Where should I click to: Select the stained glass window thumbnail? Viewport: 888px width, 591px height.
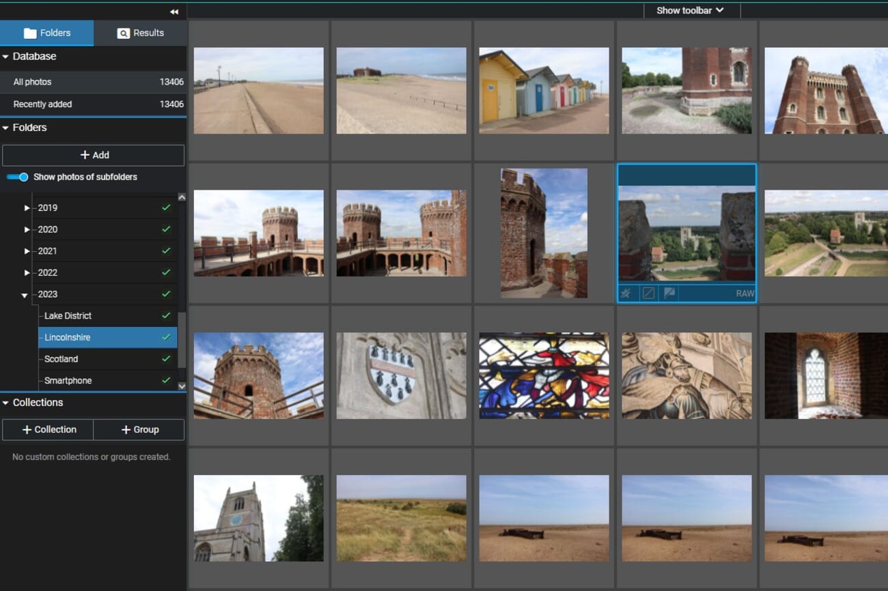(x=544, y=375)
